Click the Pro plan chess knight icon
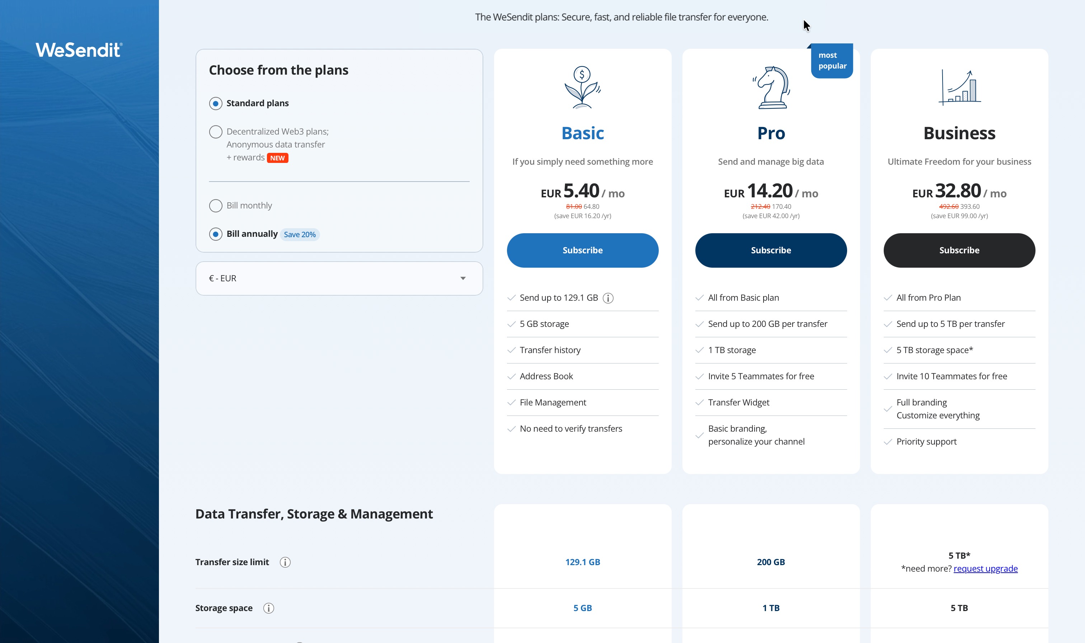1085x643 pixels. click(x=771, y=87)
